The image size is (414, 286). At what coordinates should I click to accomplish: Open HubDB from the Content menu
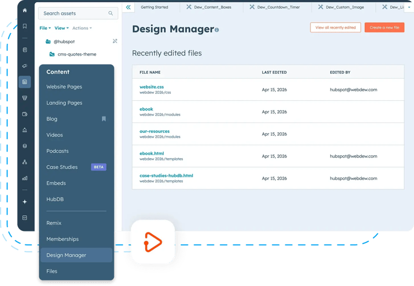(55, 199)
